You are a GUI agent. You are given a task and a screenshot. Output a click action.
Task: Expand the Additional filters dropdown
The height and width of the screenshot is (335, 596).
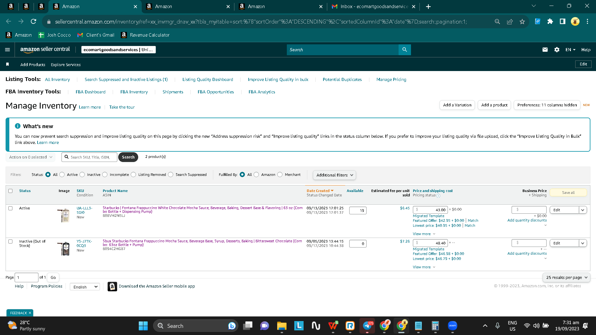click(x=334, y=175)
